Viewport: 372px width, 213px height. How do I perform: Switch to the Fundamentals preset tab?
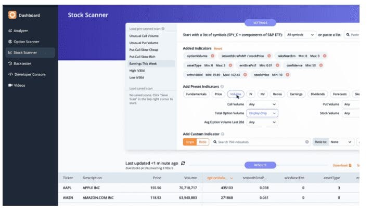(196, 95)
